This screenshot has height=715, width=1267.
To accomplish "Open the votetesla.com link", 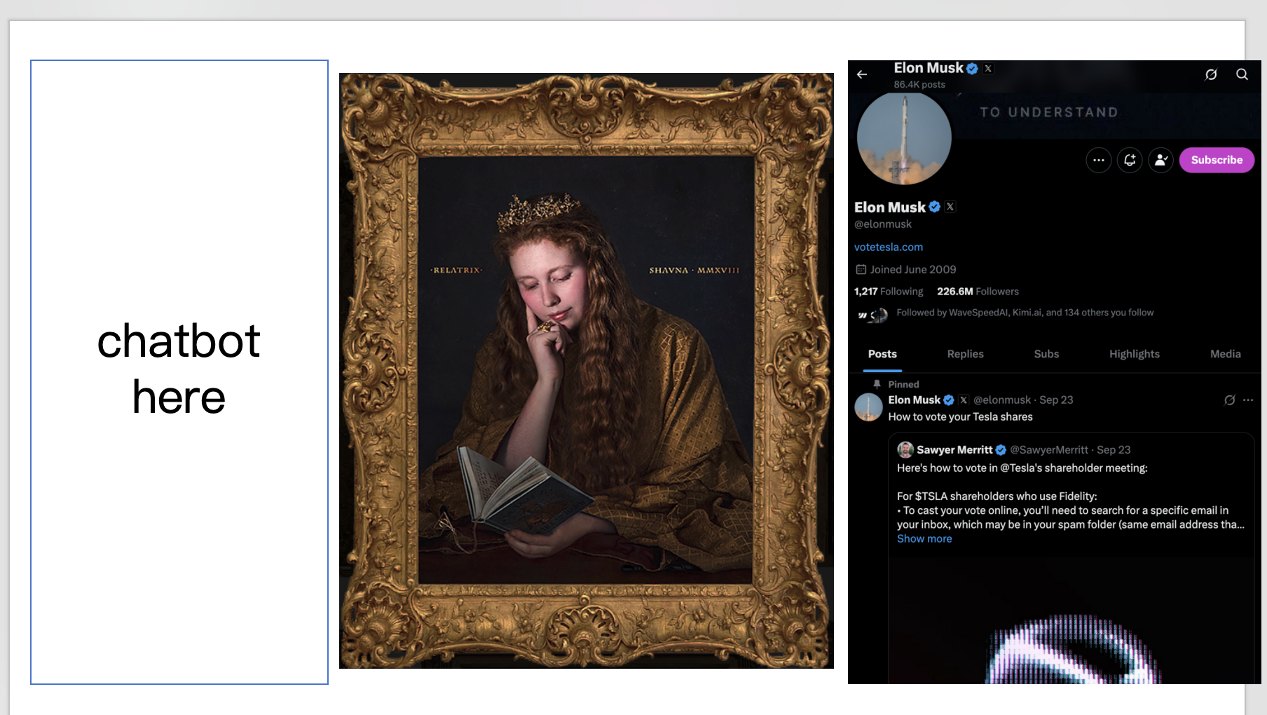I will (888, 247).
